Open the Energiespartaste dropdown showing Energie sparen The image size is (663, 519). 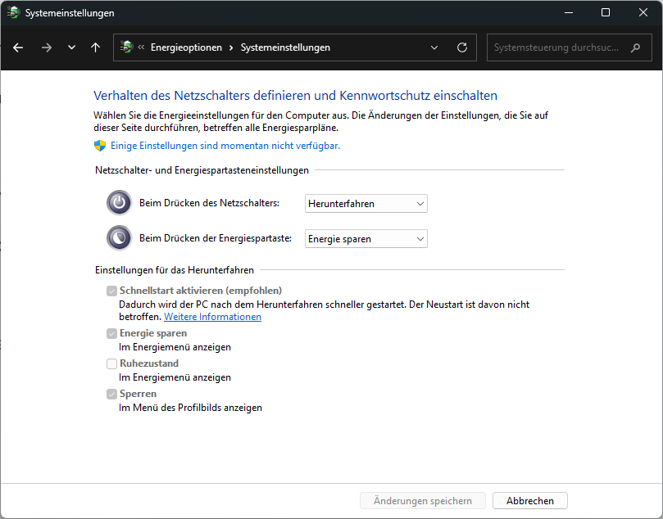366,238
